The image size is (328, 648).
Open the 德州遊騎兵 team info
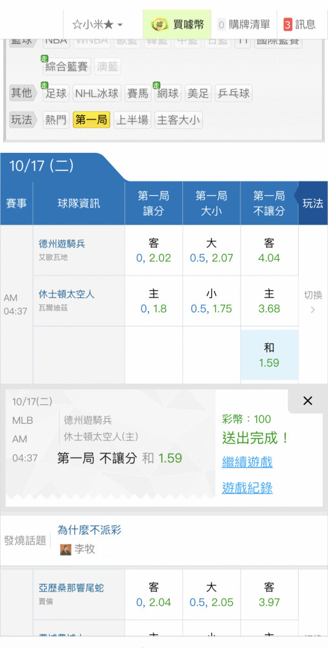[x=62, y=244]
